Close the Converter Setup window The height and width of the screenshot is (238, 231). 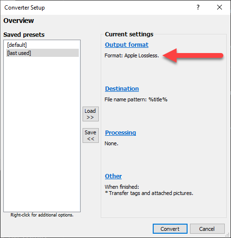point(220,7)
